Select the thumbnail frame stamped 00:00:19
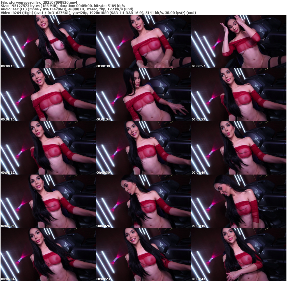Image resolution: width=287 pixels, height=281 pixels. 48,41
